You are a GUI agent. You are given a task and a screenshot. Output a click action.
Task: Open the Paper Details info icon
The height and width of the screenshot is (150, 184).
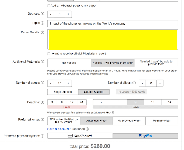click(x=42, y=32)
